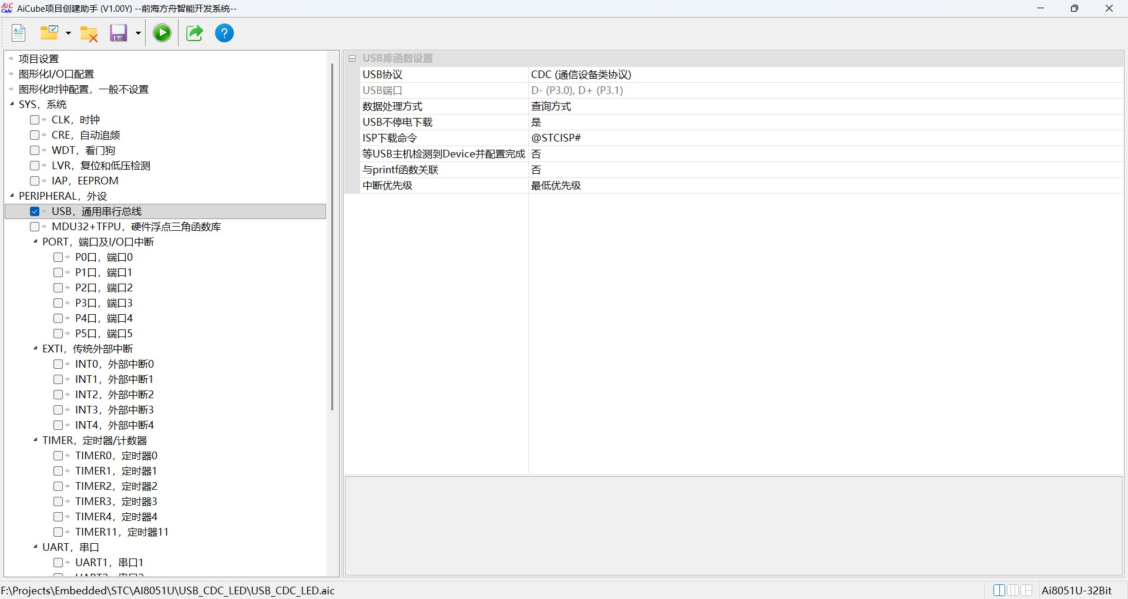Enable the WDT watchdog checkbox

(x=35, y=150)
